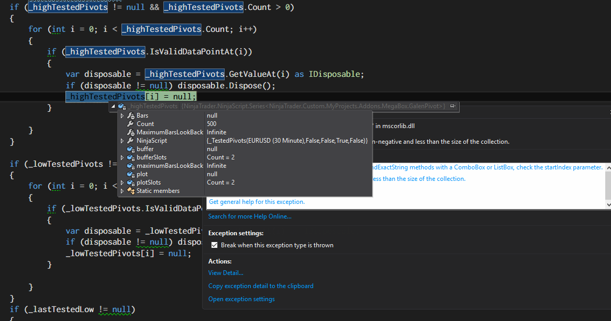This screenshot has width=611, height=321.
Task: Click the Bars property icon
Action: click(130, 116)
